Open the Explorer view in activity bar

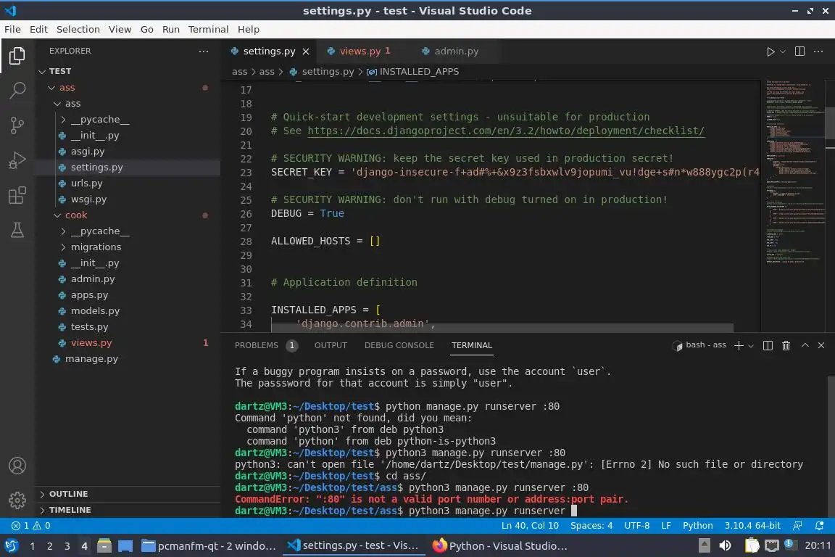[x=17, y=55]
